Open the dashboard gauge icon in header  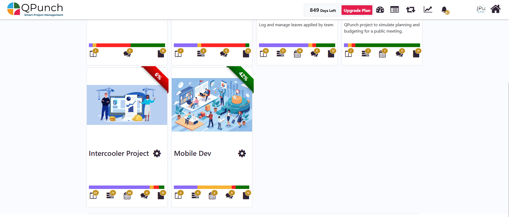coord(380,10)
